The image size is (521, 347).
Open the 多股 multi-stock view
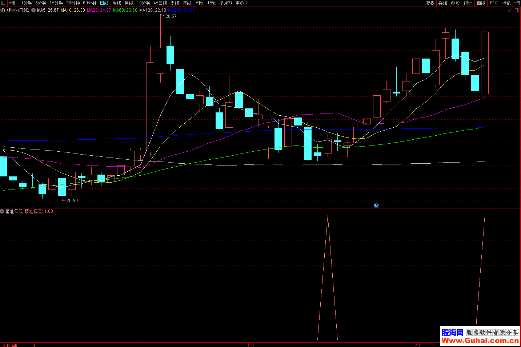pos(455,3)
